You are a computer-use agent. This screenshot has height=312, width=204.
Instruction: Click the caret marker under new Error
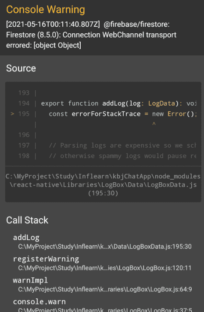point(154,124)
